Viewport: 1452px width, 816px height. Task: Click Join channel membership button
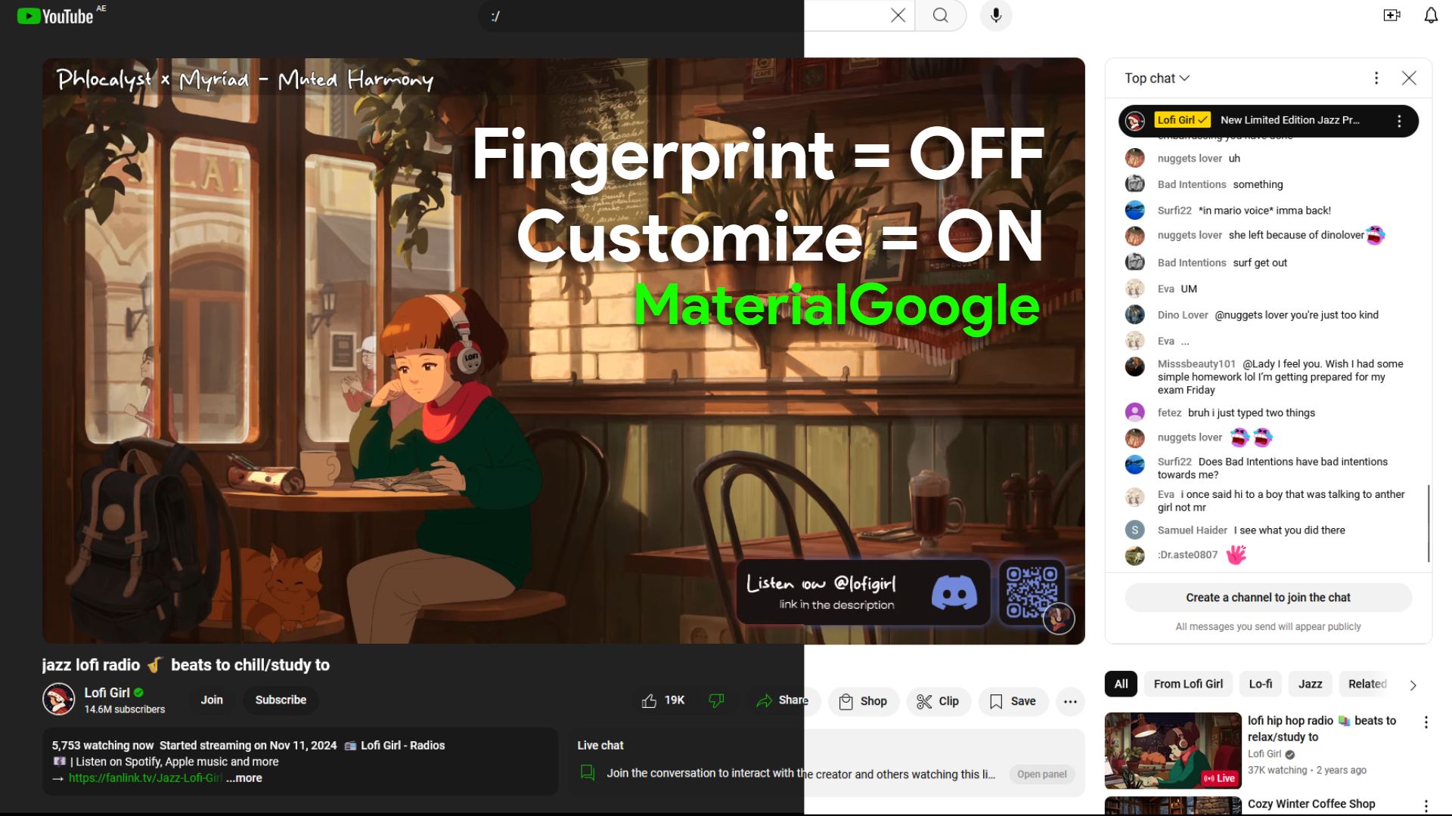[x=210, y=700]
